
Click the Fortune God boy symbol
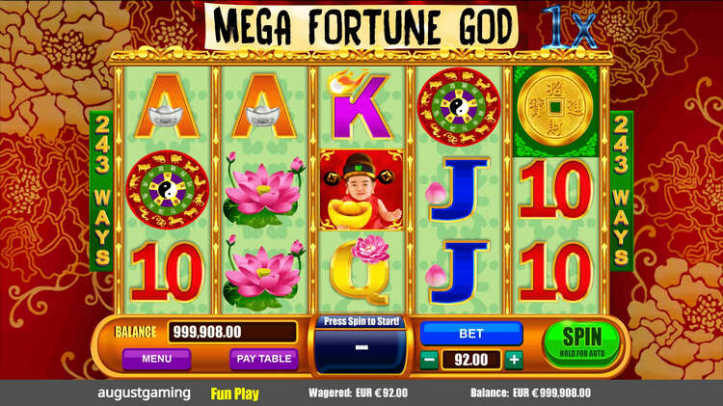point(361,190)
